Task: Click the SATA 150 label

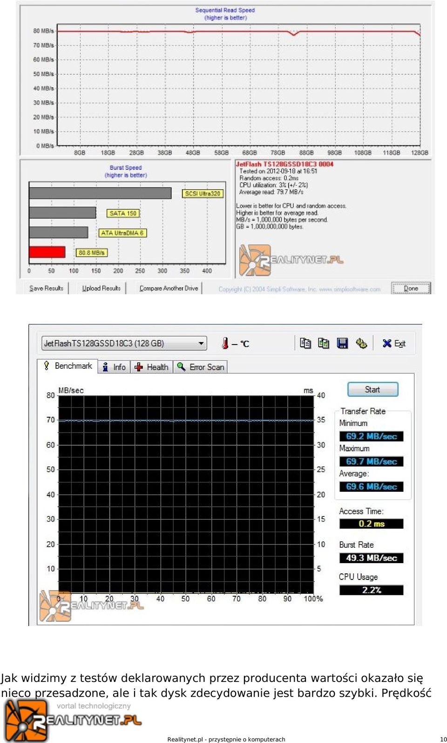Action: [123, 213]
